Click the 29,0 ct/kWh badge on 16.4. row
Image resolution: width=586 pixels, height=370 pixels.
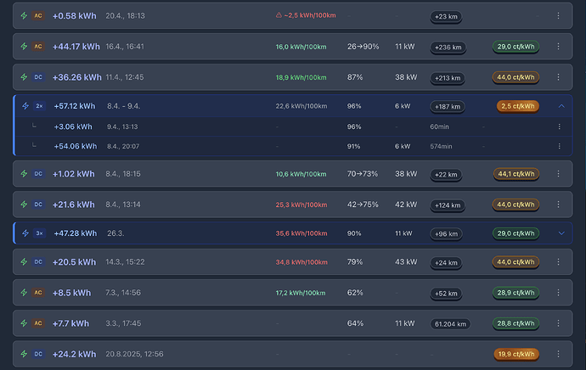(516, 47)
